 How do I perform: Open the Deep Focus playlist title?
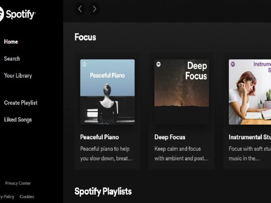[x=170, y=137]
